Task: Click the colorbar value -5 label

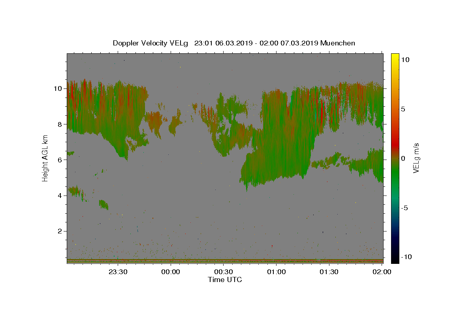Action: click(x=404, y=207)
